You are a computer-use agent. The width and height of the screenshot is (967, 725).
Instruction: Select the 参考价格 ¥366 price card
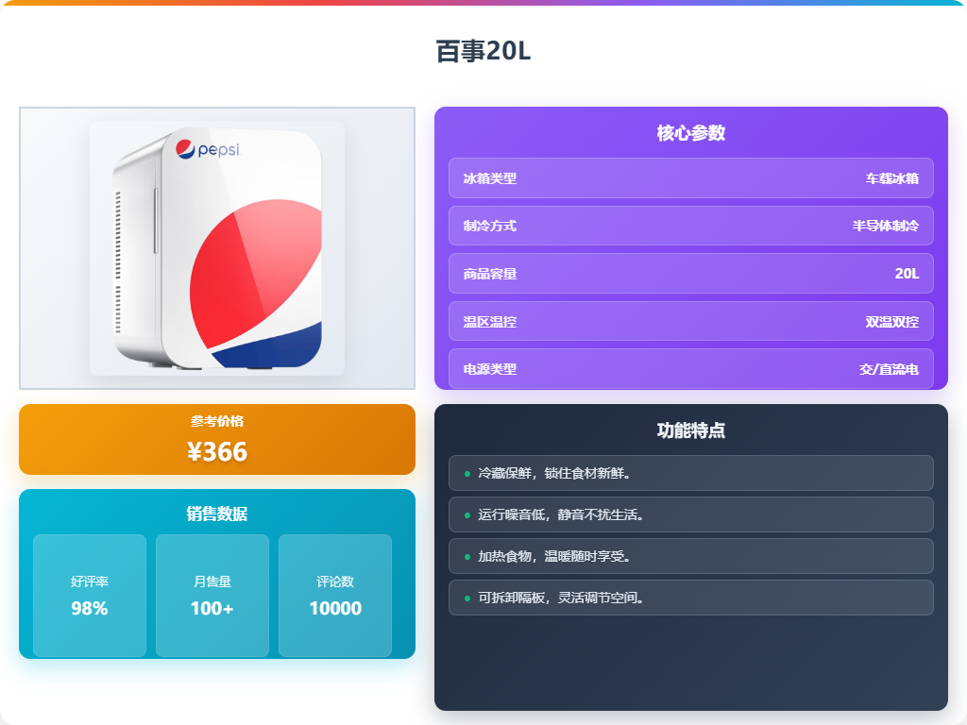point(217,440)
